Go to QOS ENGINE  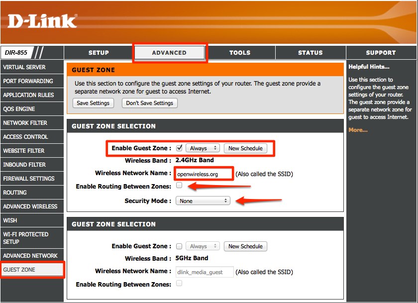(x=32, y=109)
